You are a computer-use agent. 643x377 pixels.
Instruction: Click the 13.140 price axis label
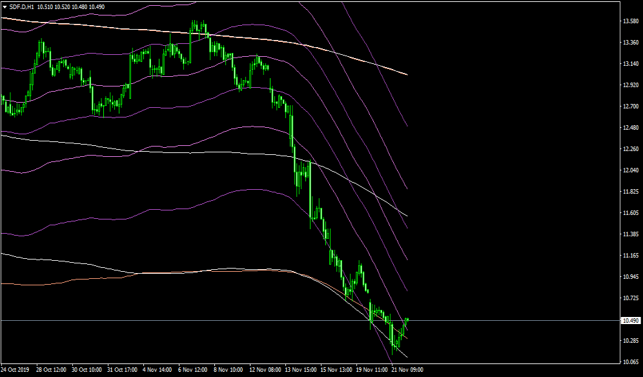[x=630, y=64]
